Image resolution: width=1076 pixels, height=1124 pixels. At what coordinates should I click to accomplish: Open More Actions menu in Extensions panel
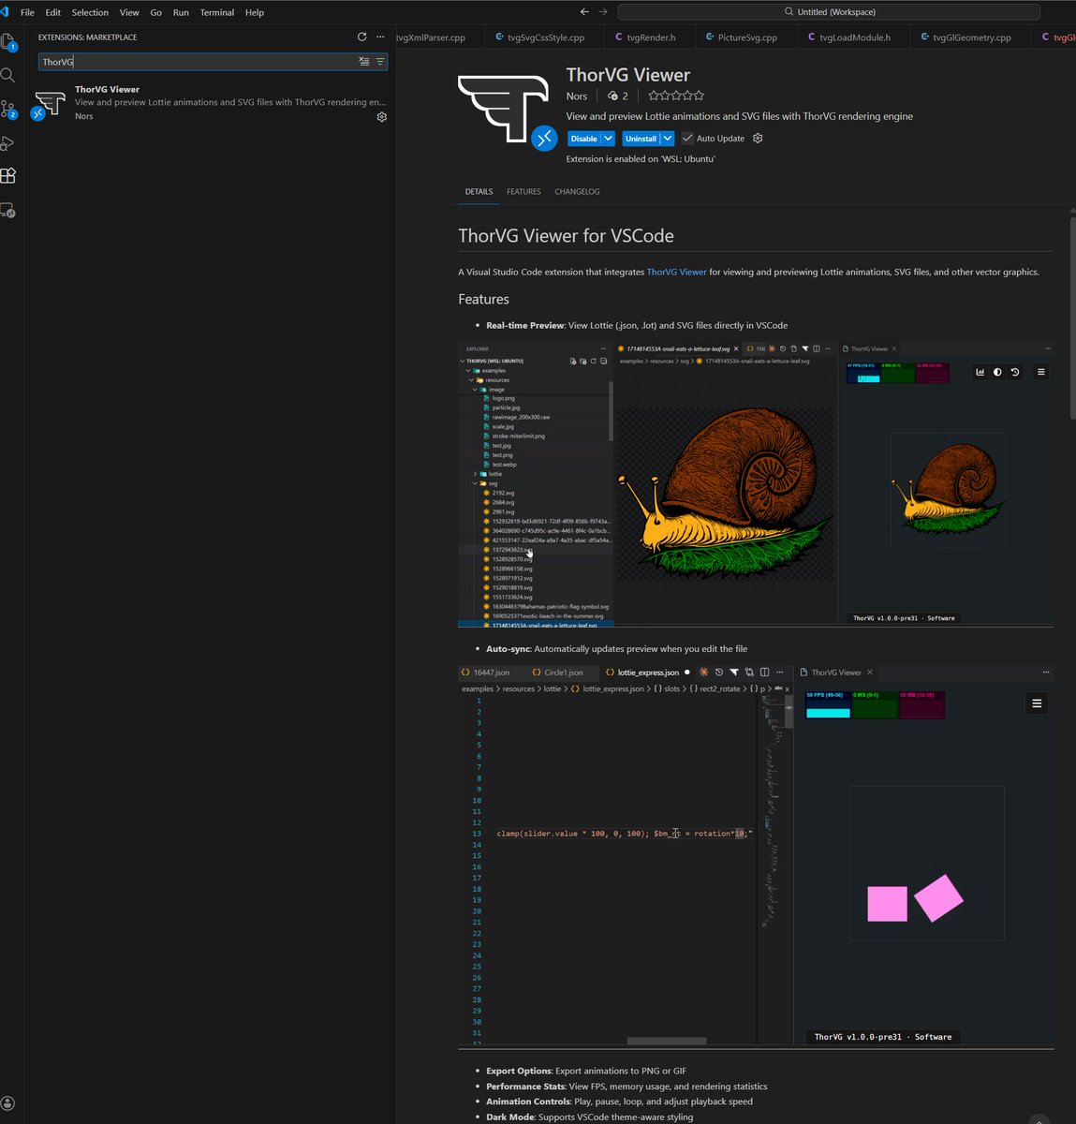point(380,37)
